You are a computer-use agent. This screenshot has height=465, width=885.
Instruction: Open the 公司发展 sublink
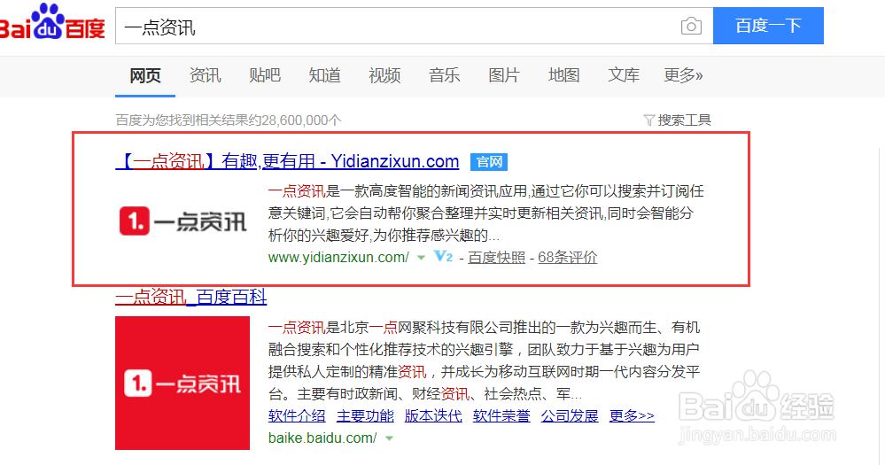[570, 416]
